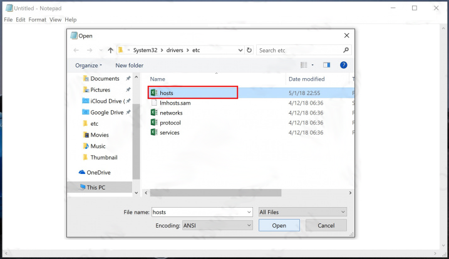Toggle the preview pane icon
Image resolution: width=449 pixels, height=259 pixels.
point(326,65)
